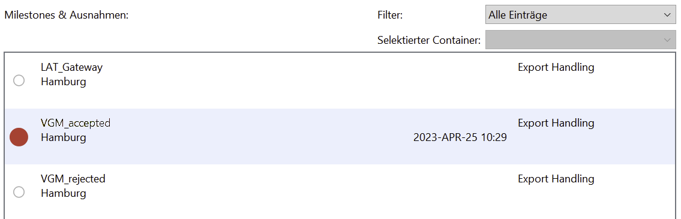The height and width of the screenshot is (219, 681).
Task: Click the Filter dropdown chevron arrow
Action: click(667, 15)
